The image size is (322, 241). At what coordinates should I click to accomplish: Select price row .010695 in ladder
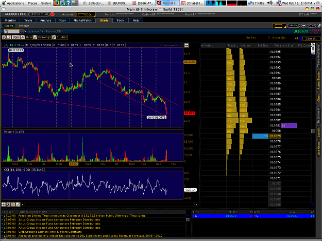coord(275,52)
